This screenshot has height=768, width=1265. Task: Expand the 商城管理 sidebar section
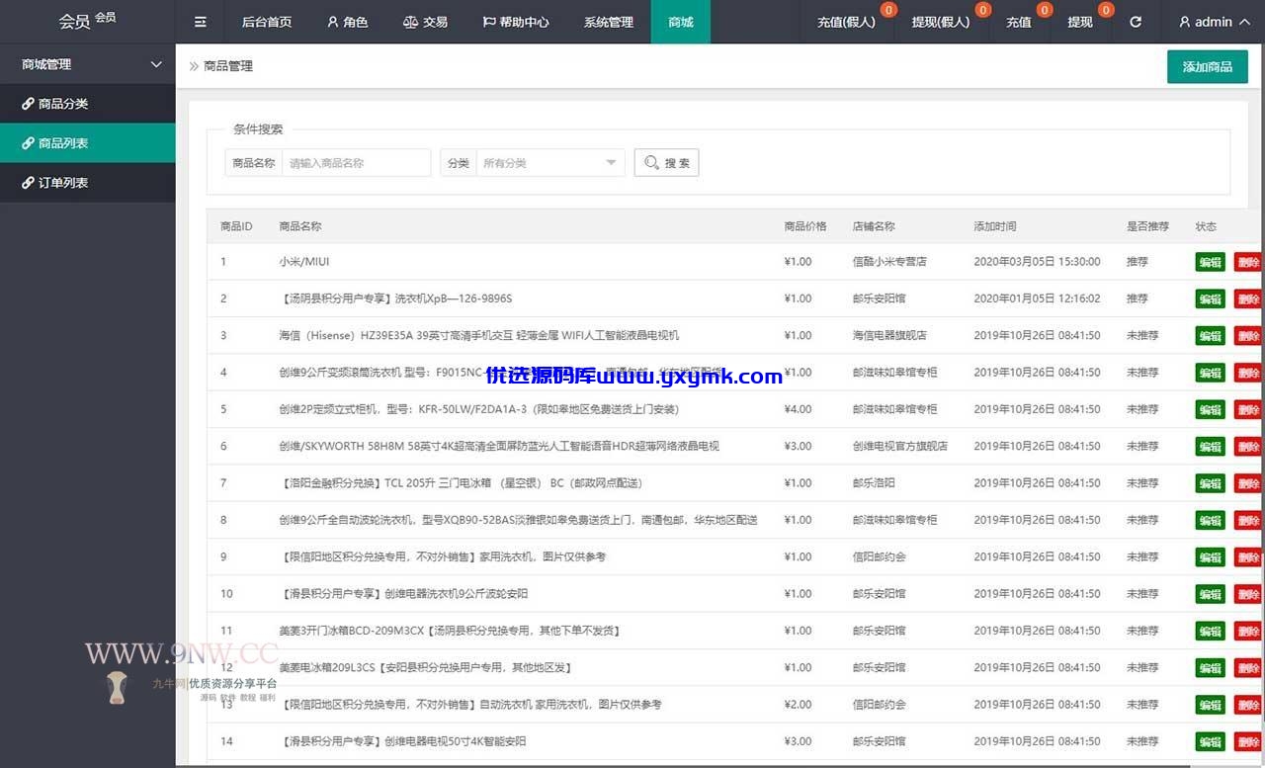click(88, 64)
